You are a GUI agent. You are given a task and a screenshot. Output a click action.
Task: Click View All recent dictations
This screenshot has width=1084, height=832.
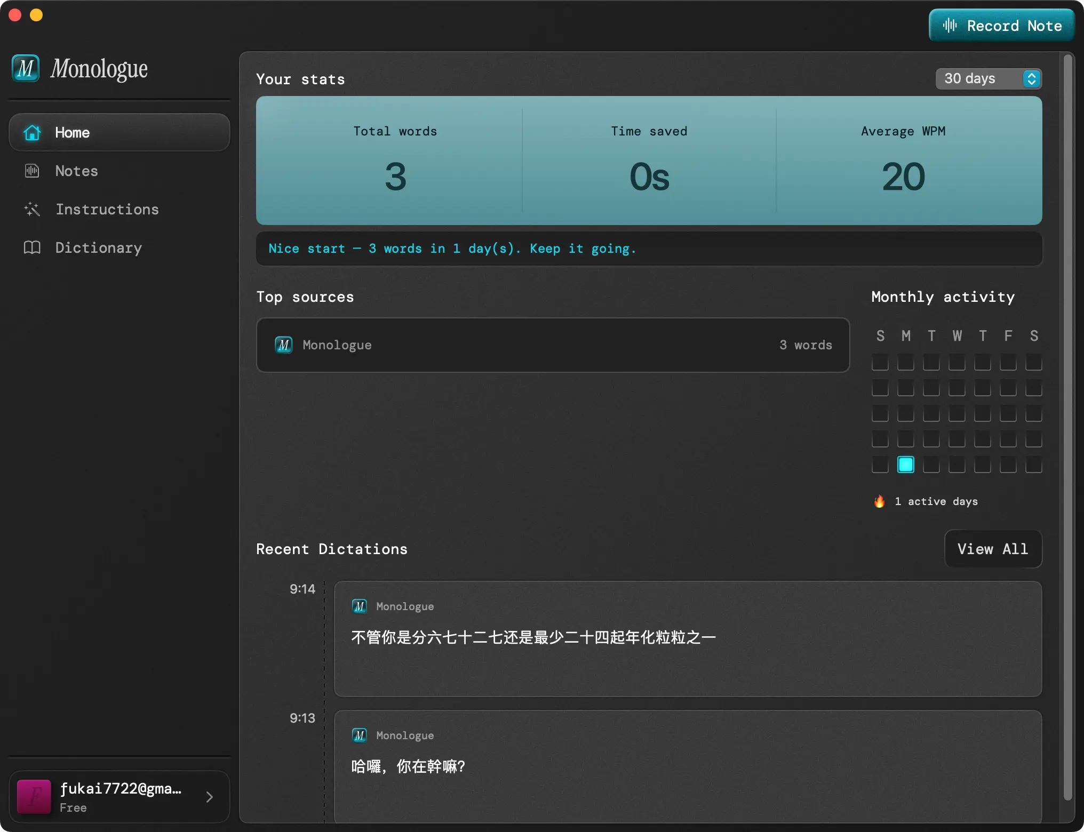point(993,549)
